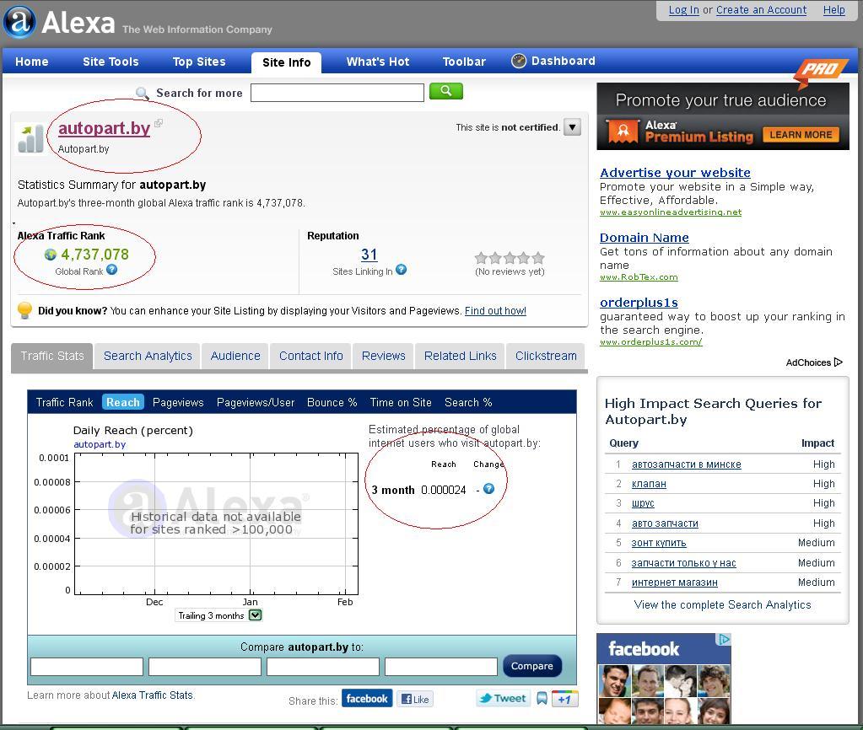This screenshot has width=863, height=730.
Task: Click the Find out how! link
Action: tap(495, 311)
